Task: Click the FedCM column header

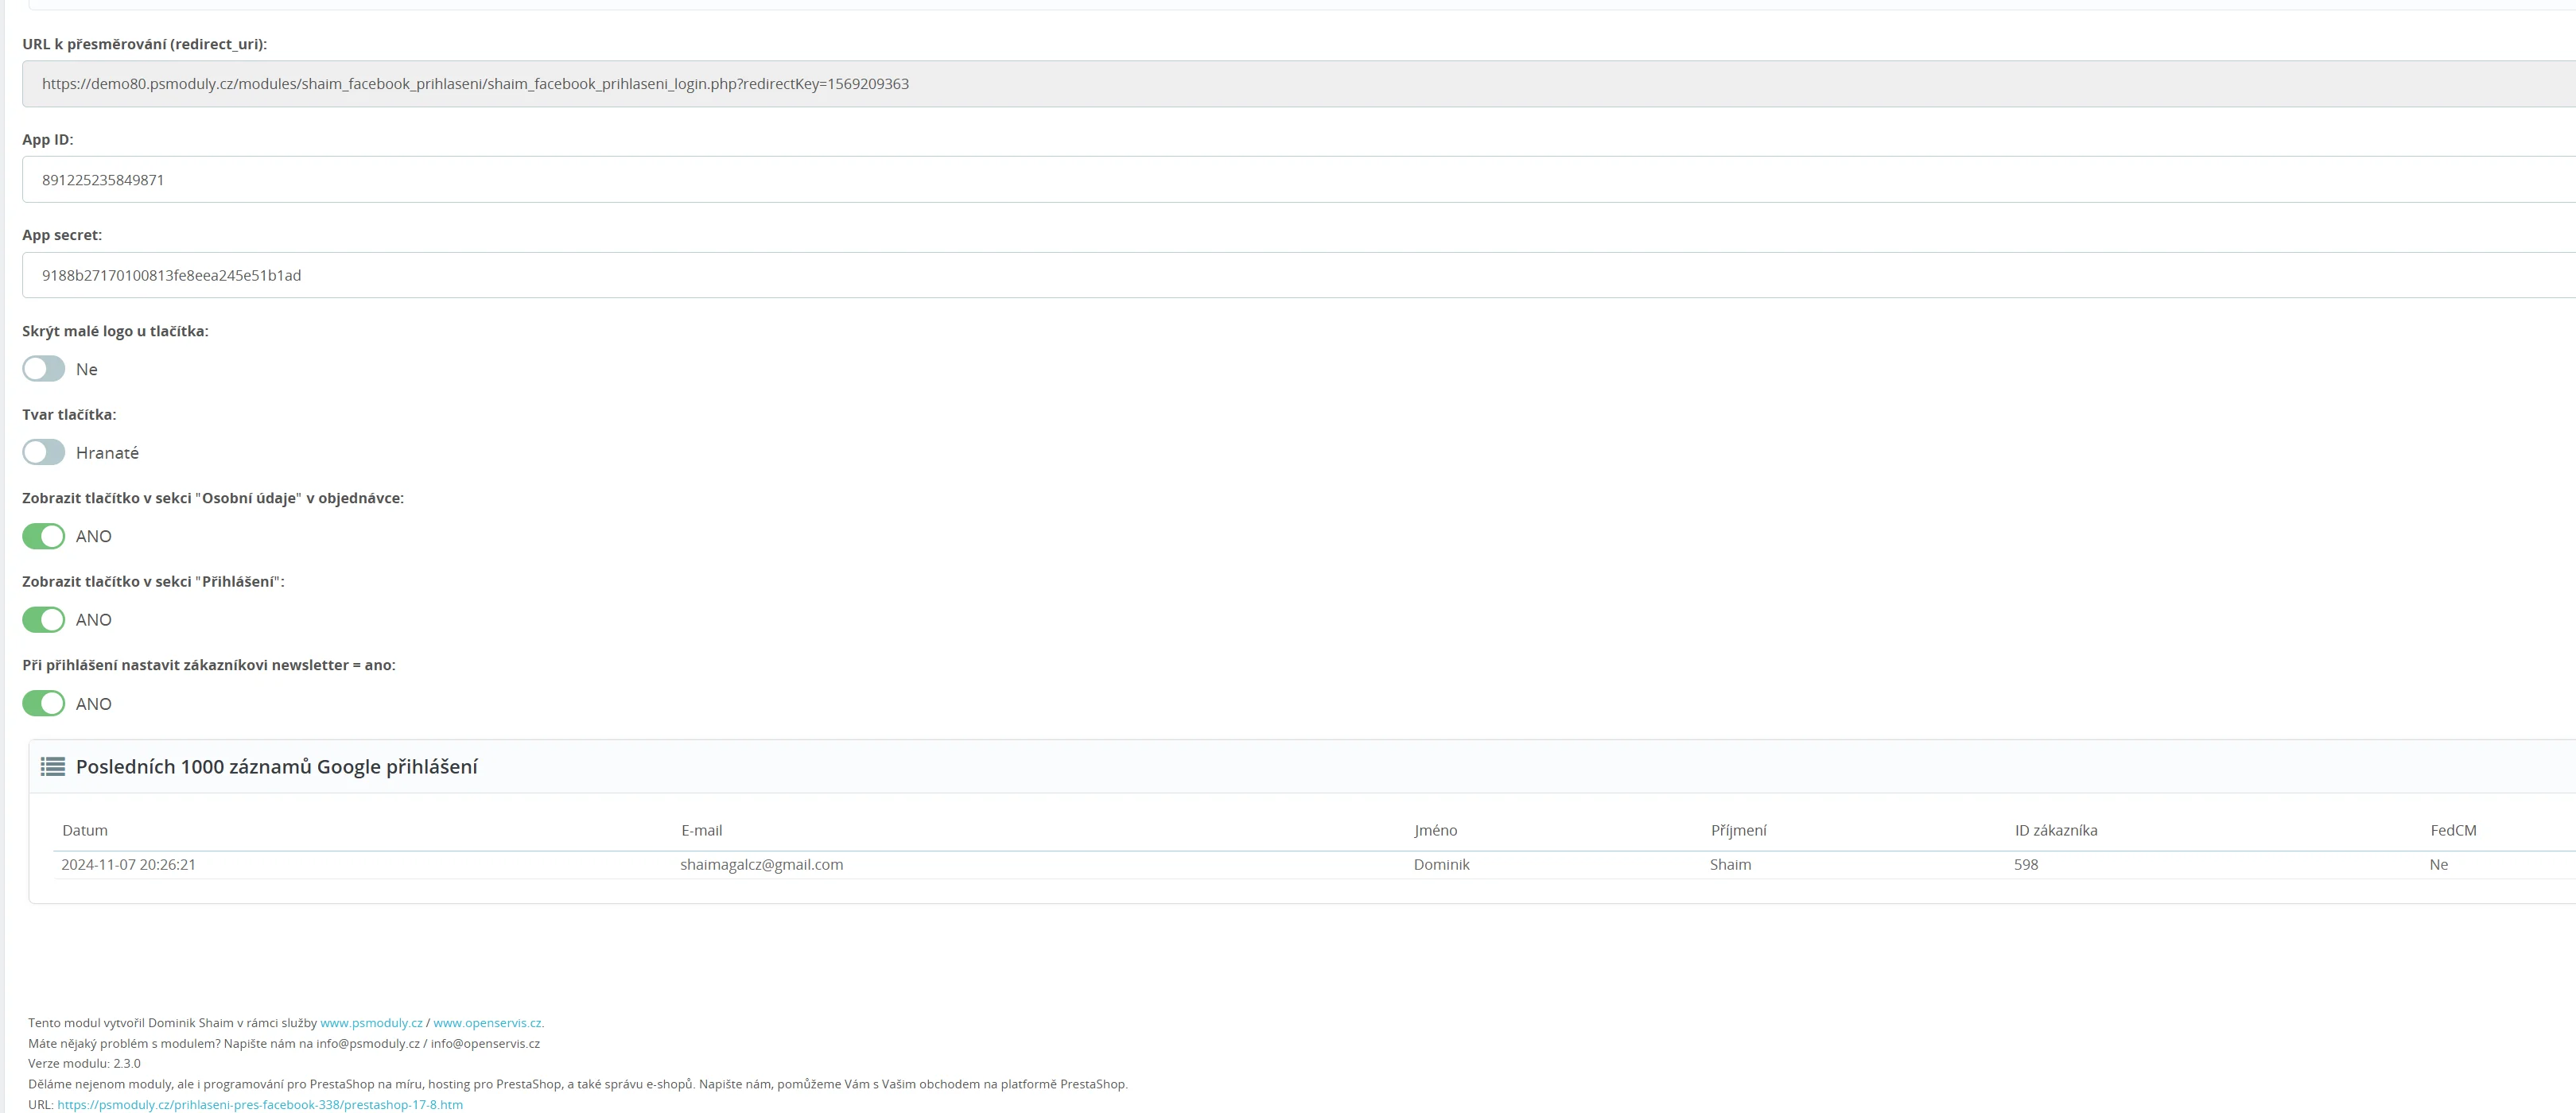Action: (2453, 831)
